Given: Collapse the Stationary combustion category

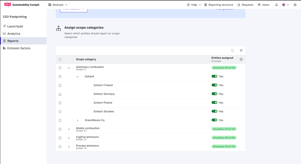Looking at the screenshot, I should (x=69, y=68).
